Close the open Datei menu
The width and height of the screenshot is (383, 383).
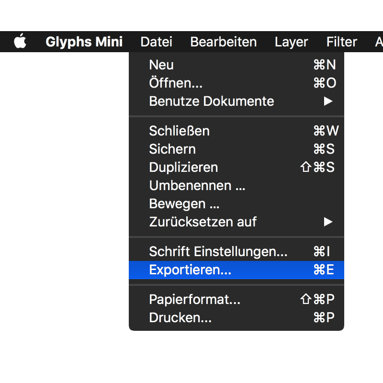click(156, 42)
